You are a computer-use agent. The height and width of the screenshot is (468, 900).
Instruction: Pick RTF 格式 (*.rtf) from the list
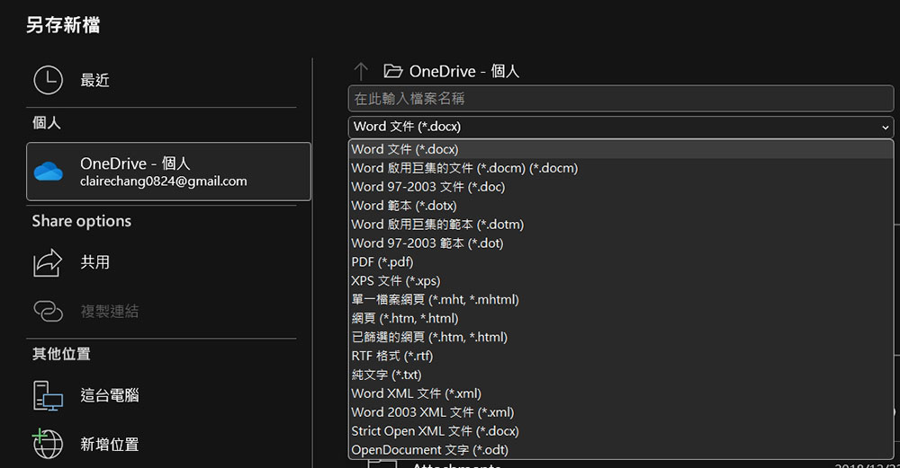pos(620,357)
